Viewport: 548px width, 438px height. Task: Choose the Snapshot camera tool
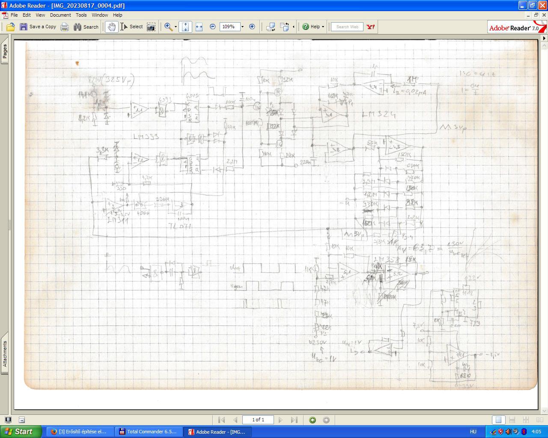tap(151, 27)
